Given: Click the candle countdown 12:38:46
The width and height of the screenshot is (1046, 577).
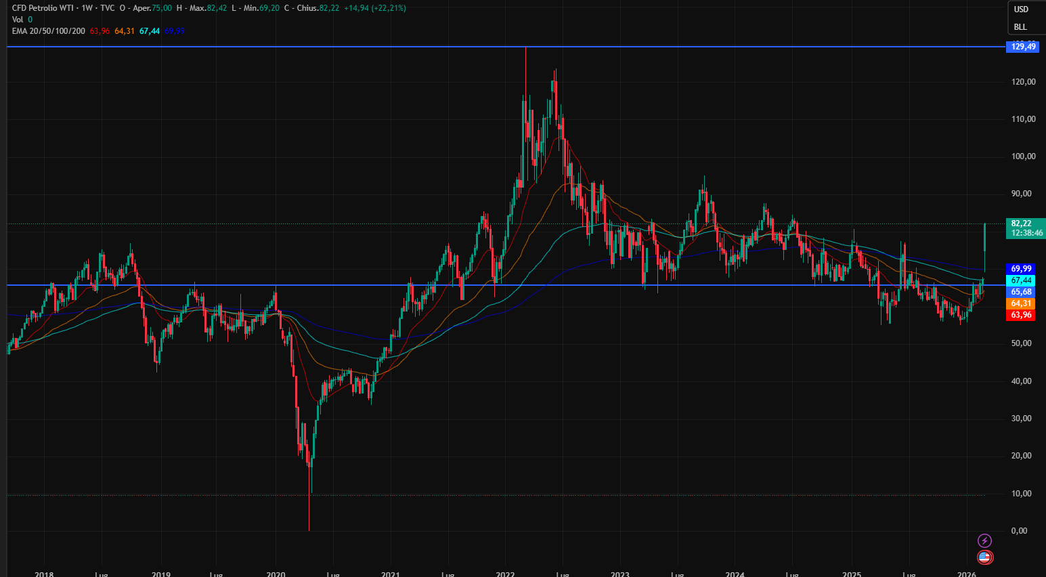Looking at the screenshot, I should pos(1027,233).
